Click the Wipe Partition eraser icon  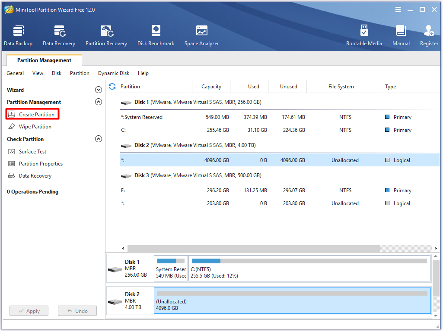point(11,126)
